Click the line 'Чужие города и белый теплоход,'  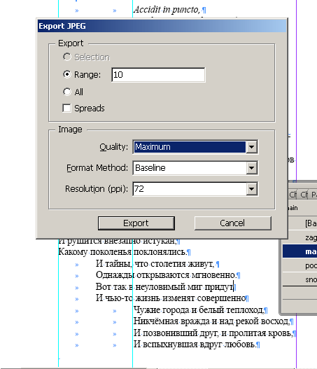point(199,310)
